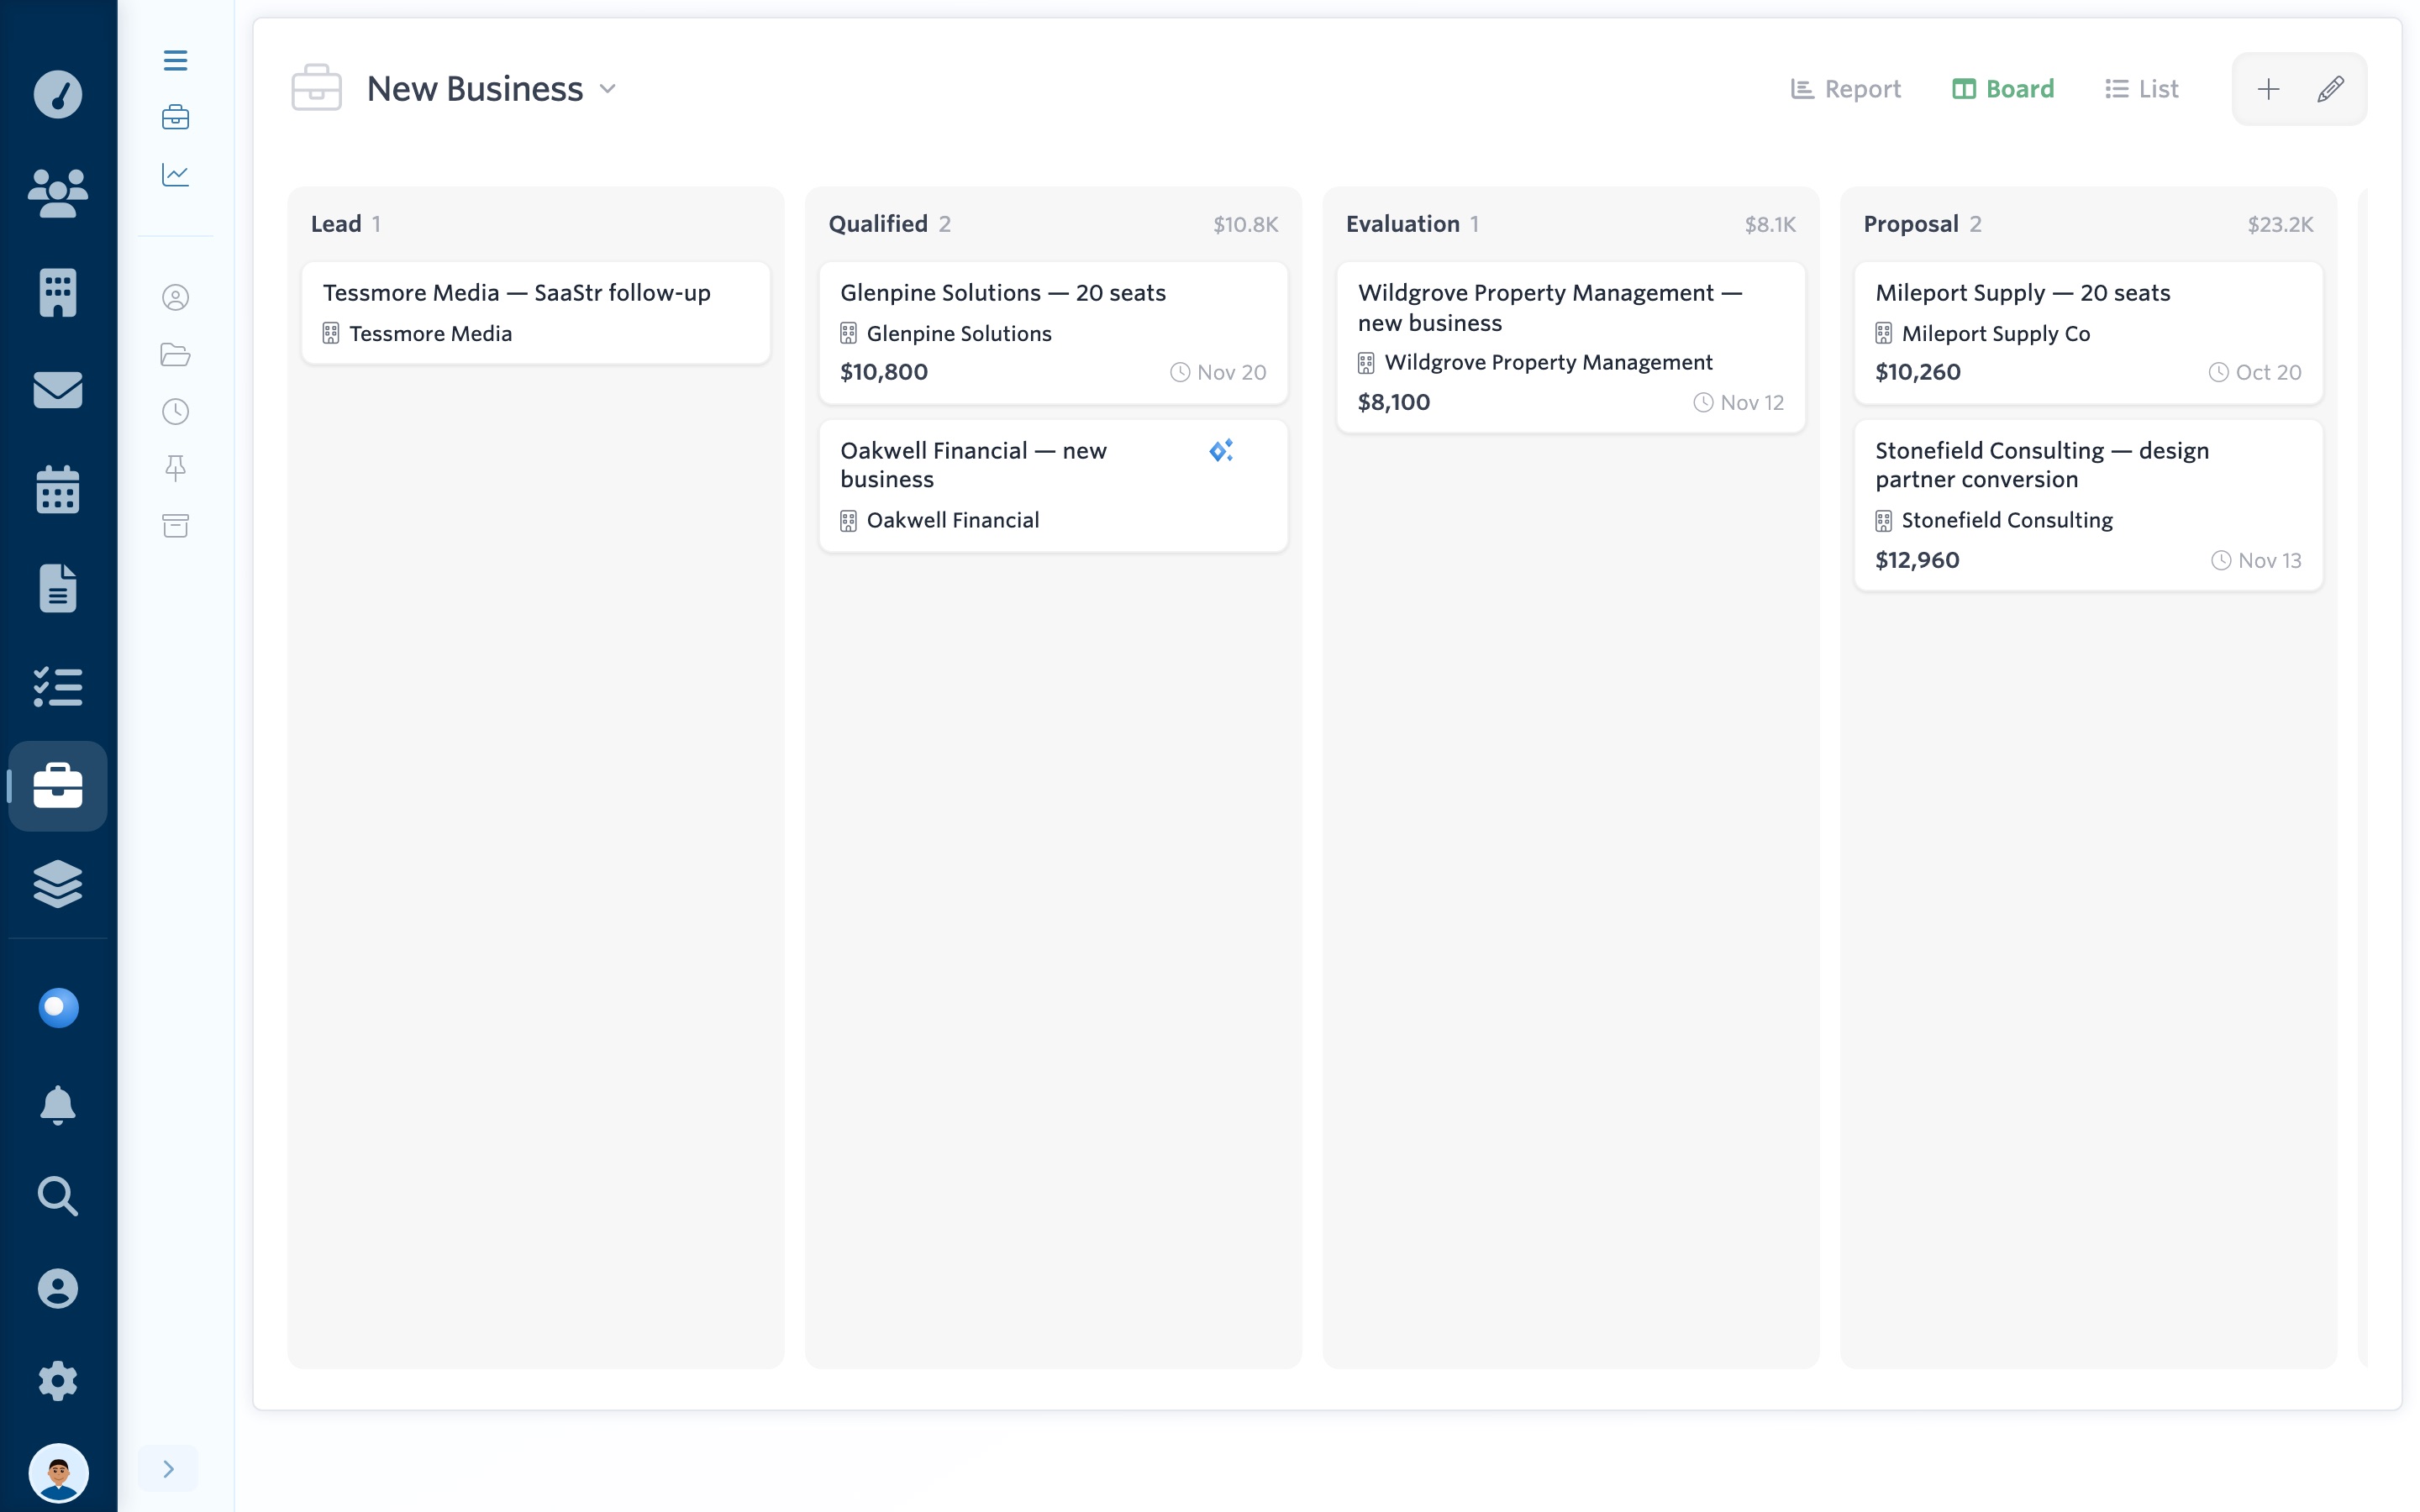Open Tessmore Media — SaaStr follow-up card
The height and width of the screenshot is (1512, 2420).
coord(536,313)
